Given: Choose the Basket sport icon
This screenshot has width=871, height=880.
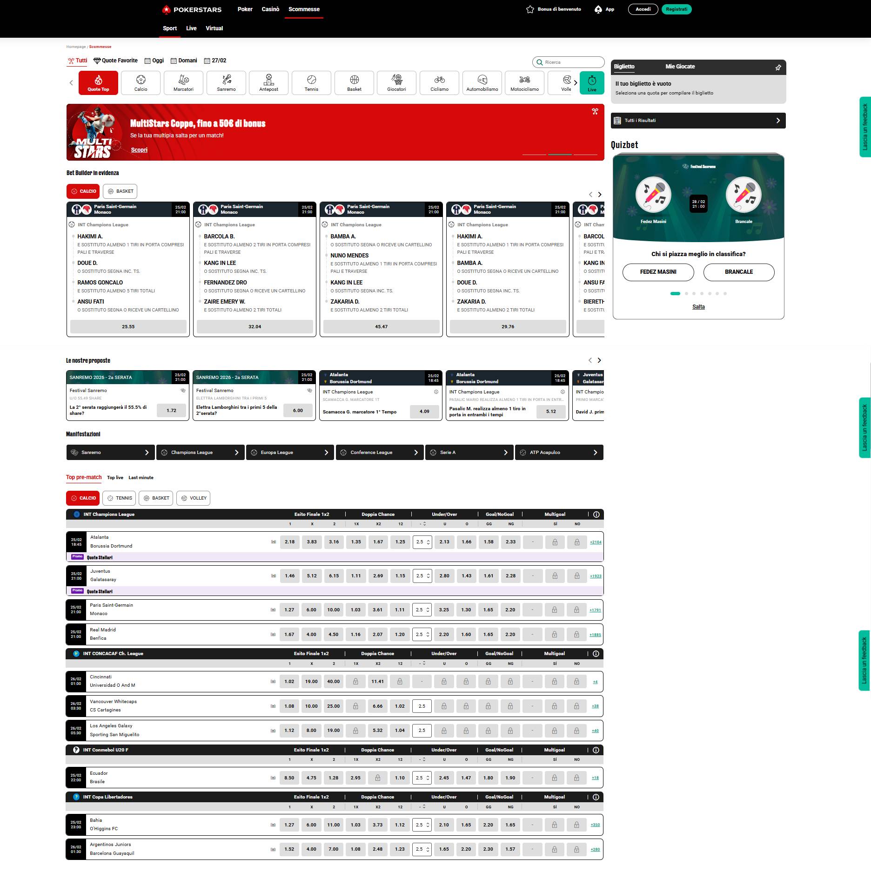Looking at the screenshot, I should [354, 83].
